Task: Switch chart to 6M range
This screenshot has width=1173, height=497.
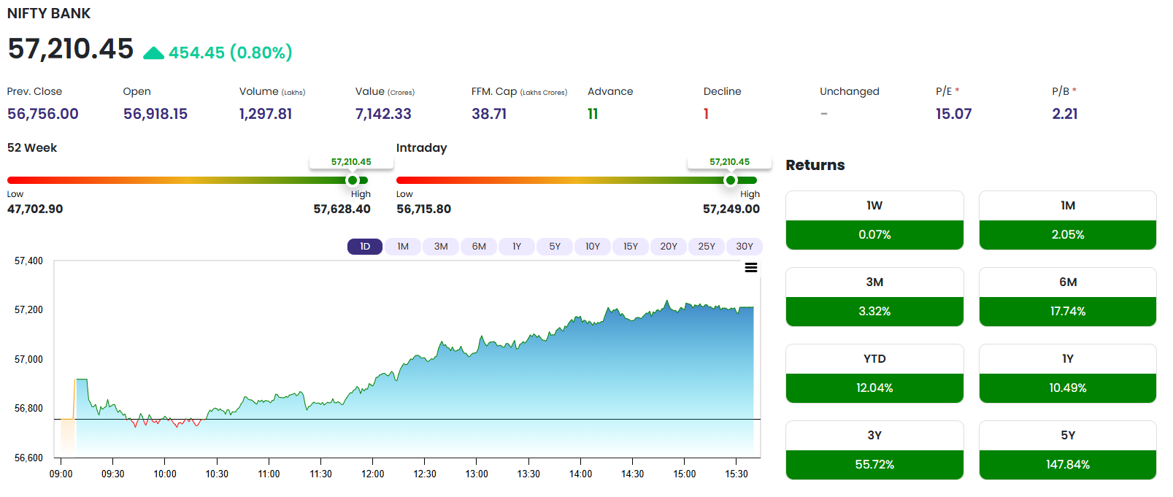Action: click(x=479, y=247)
